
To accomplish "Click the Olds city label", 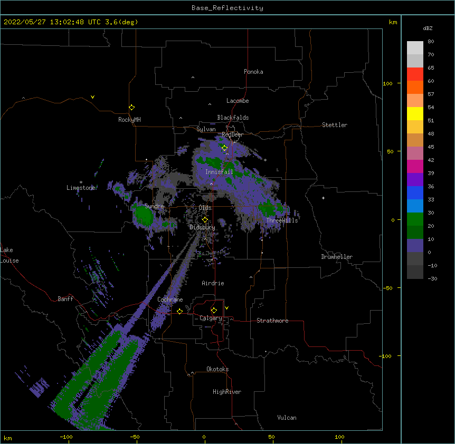I will tap(205, 208).
